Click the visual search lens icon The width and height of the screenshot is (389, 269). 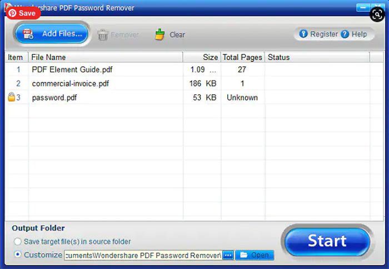pyautogui.click(x=377, y=14)
